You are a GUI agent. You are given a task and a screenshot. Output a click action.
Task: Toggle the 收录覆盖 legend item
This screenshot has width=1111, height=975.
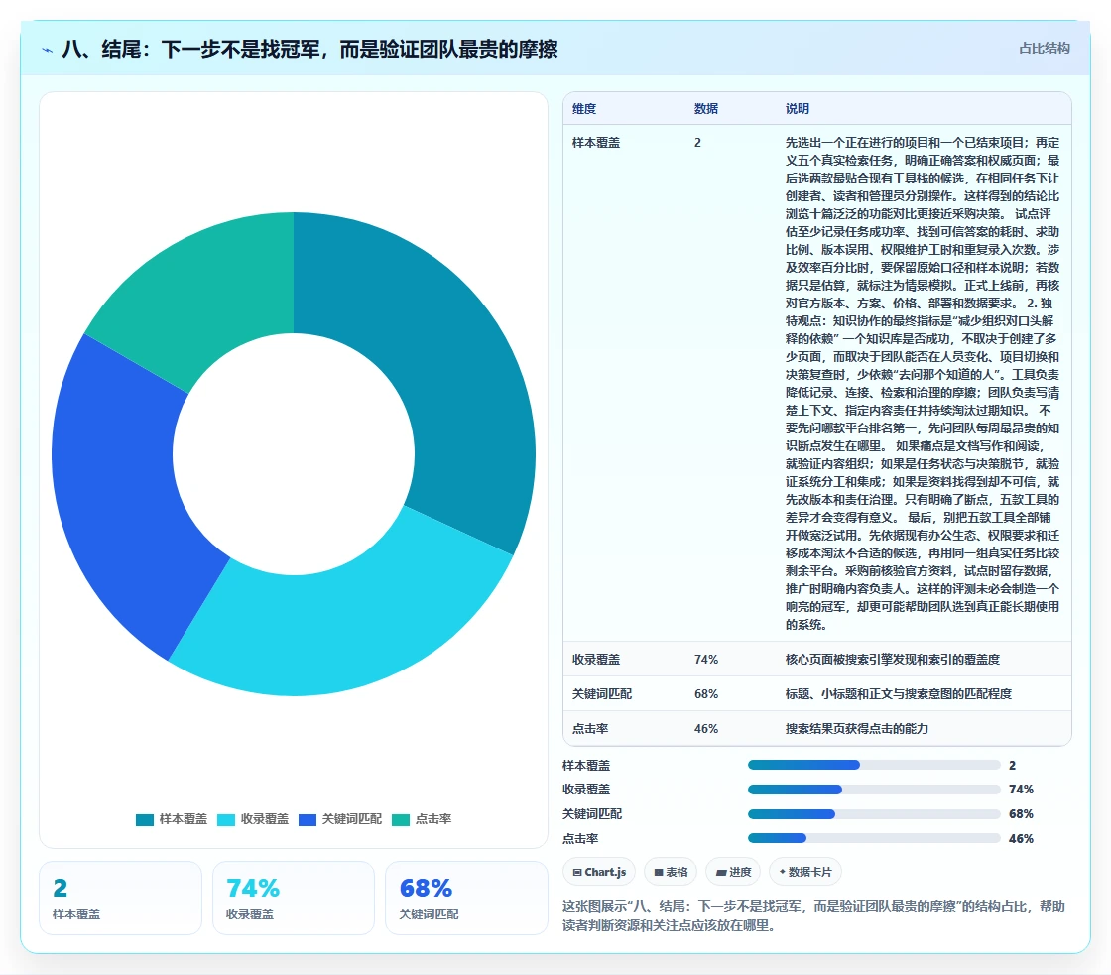click(x=253, y=819)
